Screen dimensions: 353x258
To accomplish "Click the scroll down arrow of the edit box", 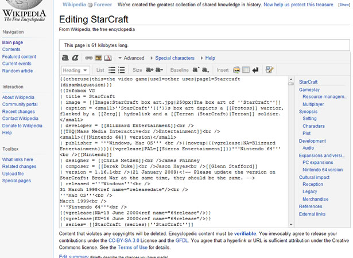I will click(x=291, y=225).
